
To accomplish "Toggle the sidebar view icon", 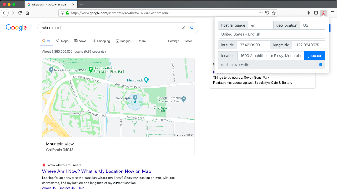I will 316,13.
